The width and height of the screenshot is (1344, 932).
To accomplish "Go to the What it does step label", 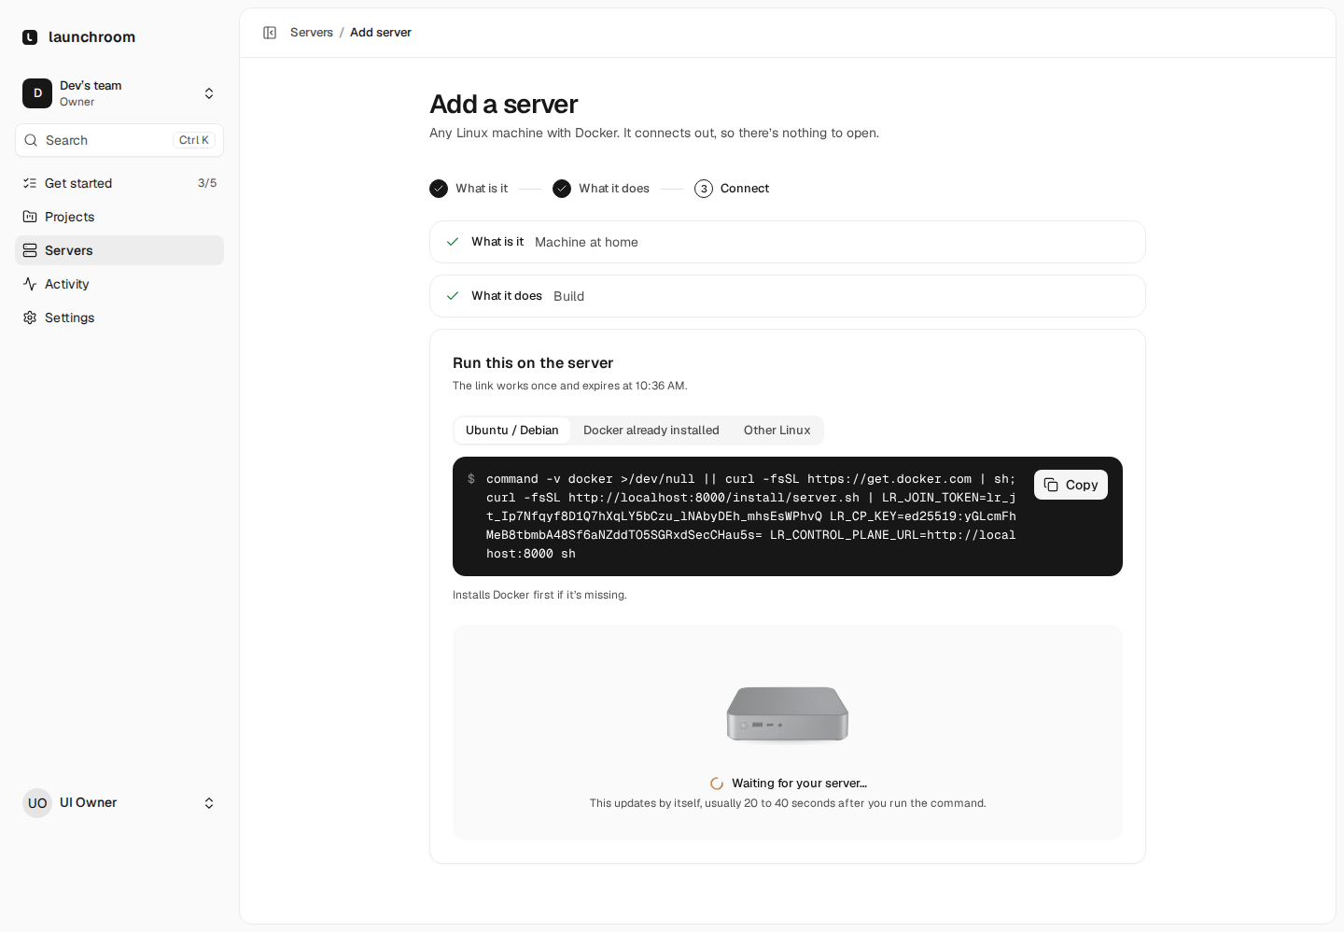I will 614,189.
